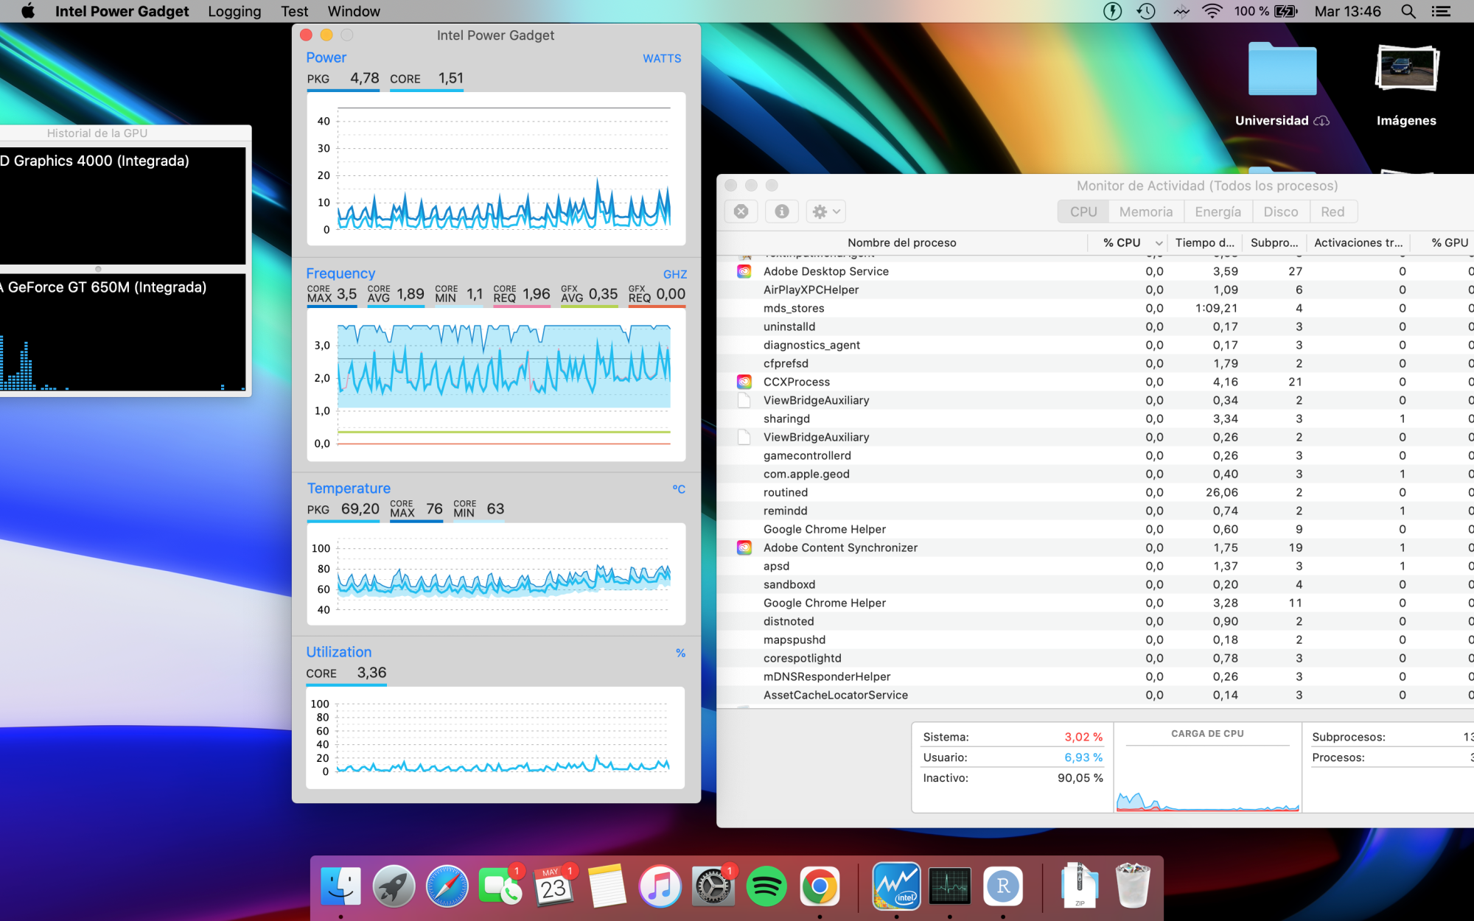1474x921 pixels.
Task: Click the Nombre del proceso column header
Action: tap(901, 242)
